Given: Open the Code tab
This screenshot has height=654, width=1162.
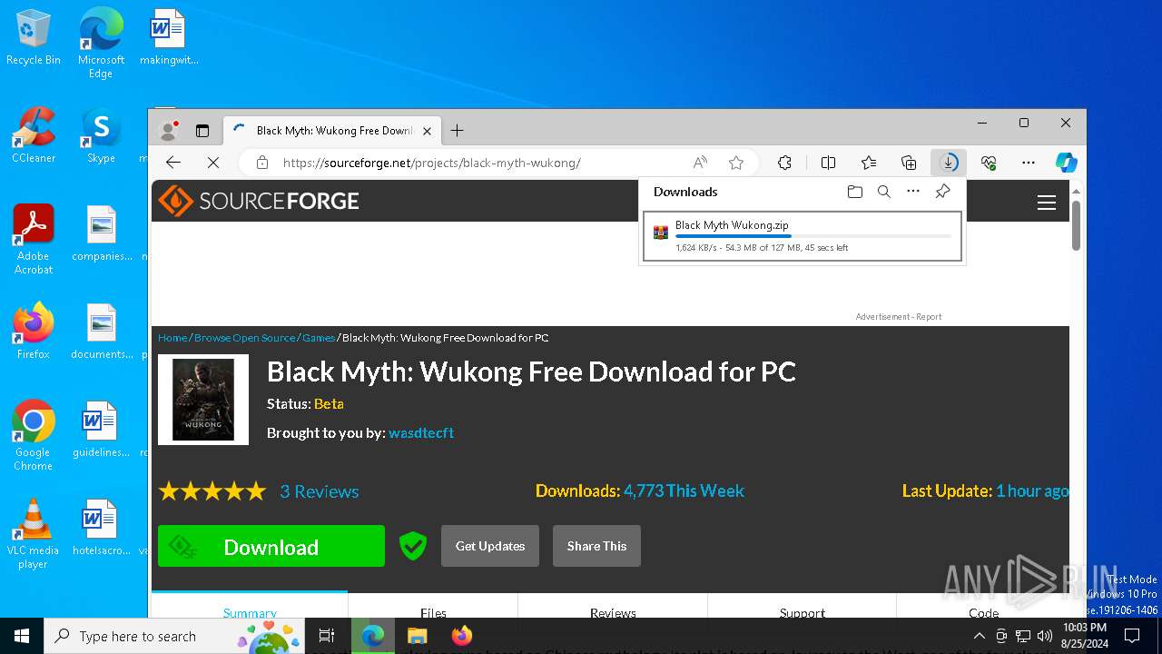Looking at the screenshot, I should tap(983, 610).
